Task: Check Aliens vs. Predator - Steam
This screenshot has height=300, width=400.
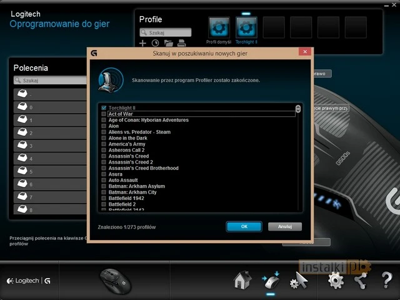Action: (x=104, y=132)
